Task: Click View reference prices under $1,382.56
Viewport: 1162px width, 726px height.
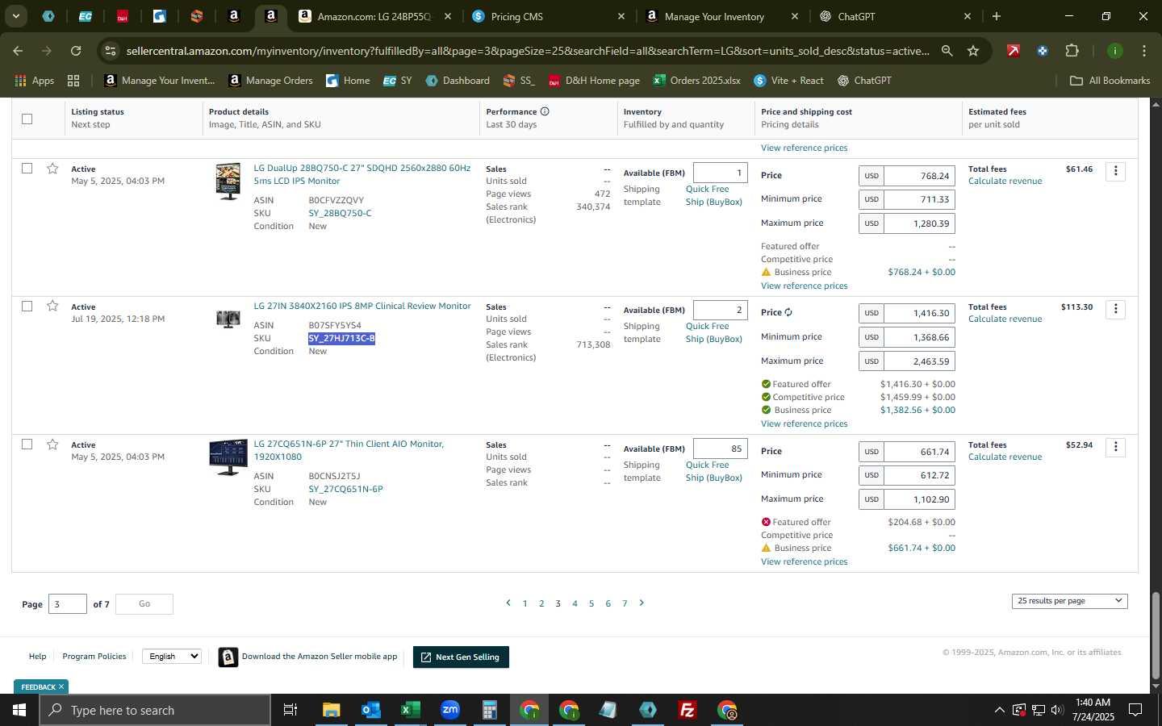Action: pos(804,423)
